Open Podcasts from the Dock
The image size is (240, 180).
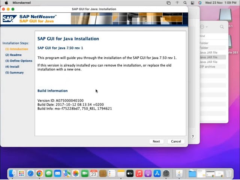point(148,174)
